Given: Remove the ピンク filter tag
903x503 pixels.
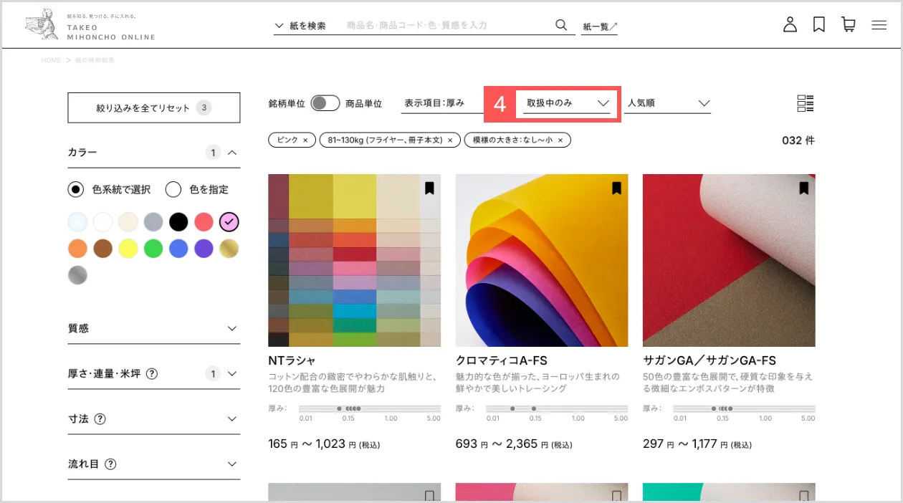Looking at the screenshot, I should pyautogui.click(x=305, y=140).
